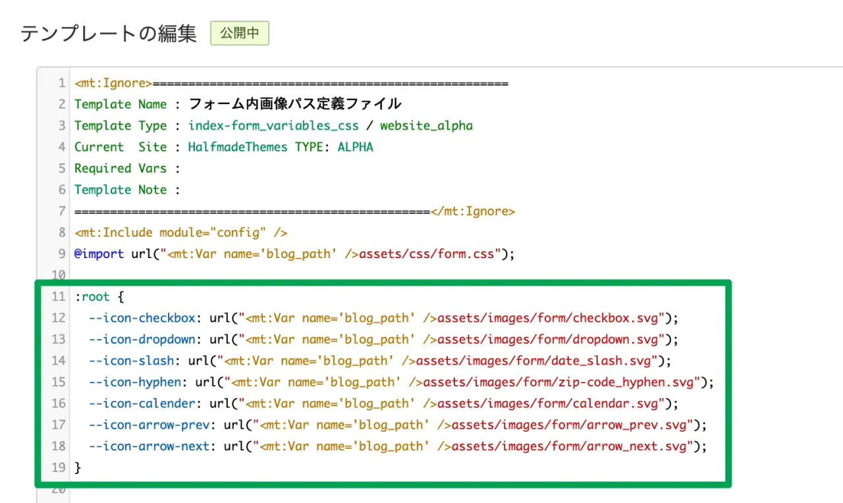Click the 公開中 status badge
Image resolution: width=843 pixels, height=503 pixels.
coord(239,34)
